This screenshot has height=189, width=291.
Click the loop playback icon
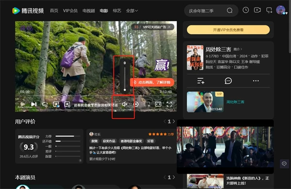click(x=45, y=104)
